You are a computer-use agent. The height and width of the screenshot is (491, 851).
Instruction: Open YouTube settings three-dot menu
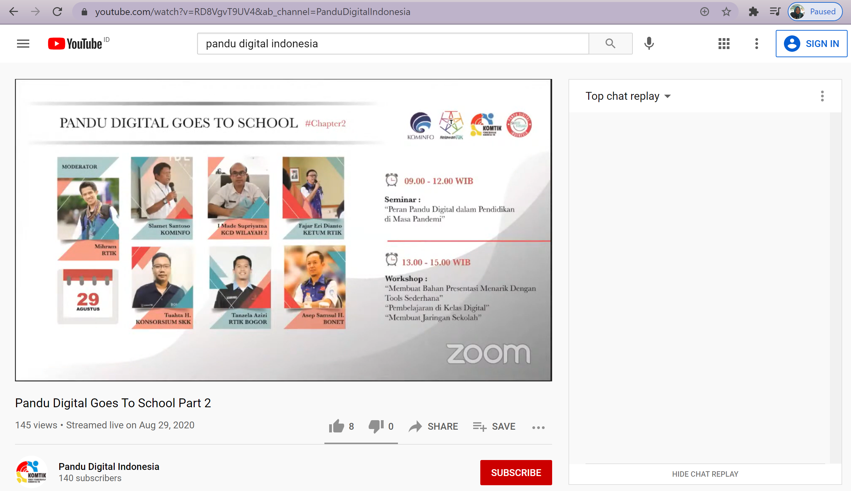click(x=756, y=44)
